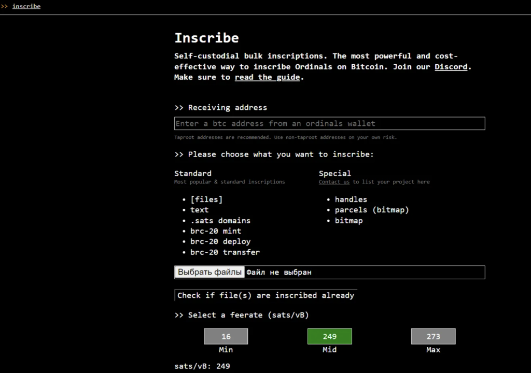Click the Select a feerate (sats/vB) label
The width and height of the screenshot is (531, 373).
point(248,315)
